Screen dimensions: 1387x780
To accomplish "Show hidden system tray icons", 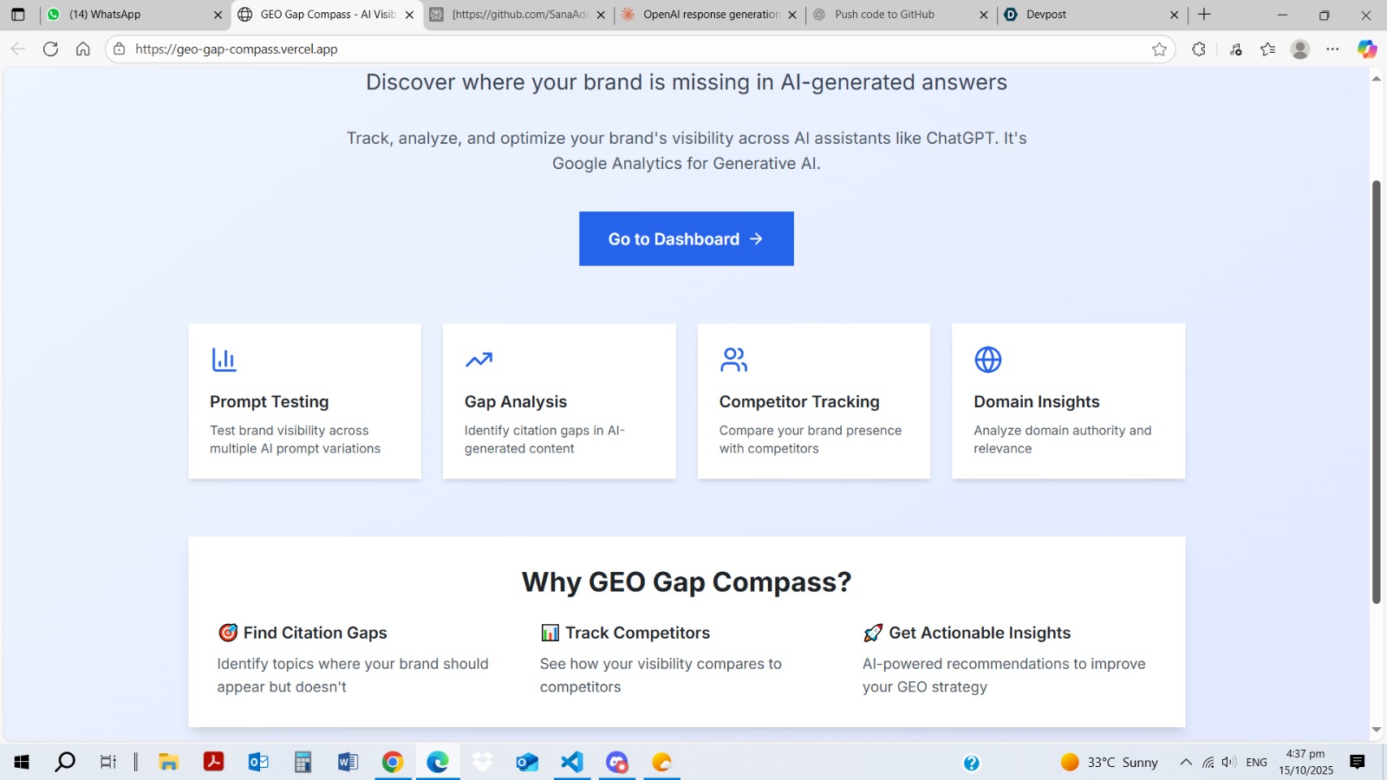I will (1185, 762).
